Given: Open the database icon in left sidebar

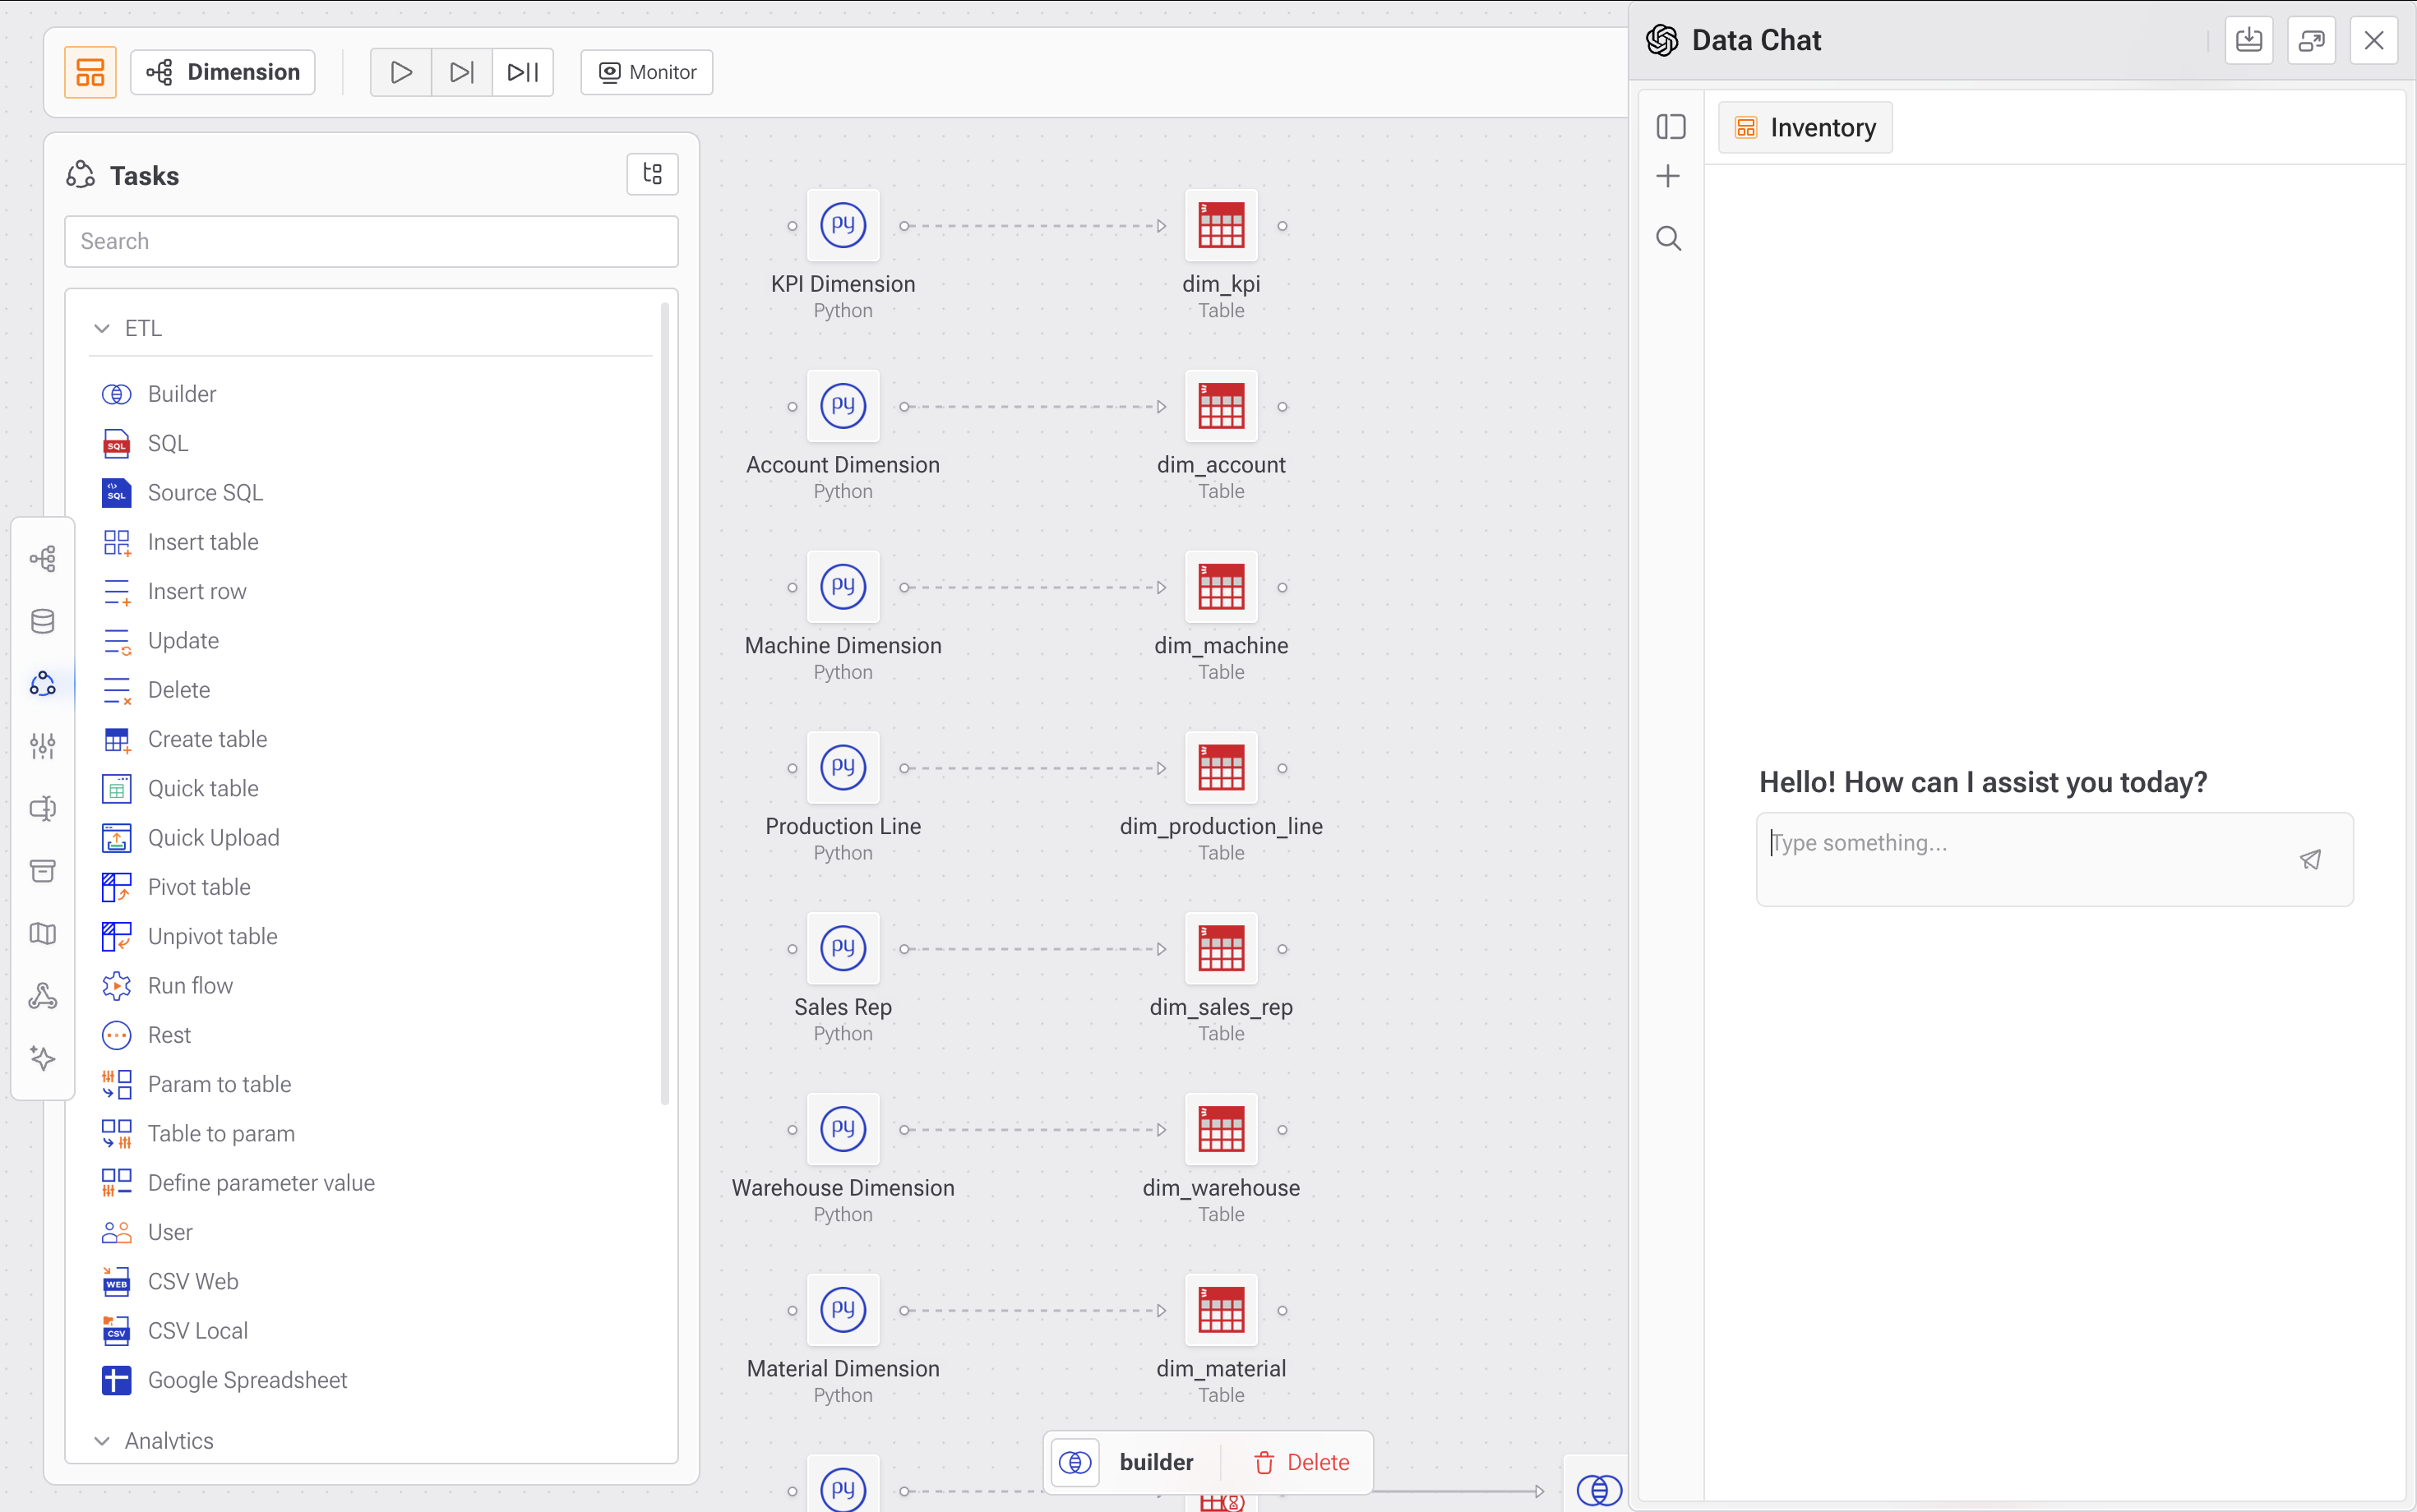Looking at the screenshot, I should tap(43, 621).
